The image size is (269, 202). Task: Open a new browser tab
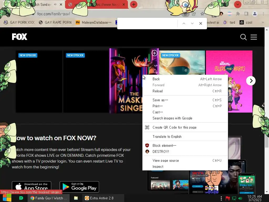tap(134, 4)
